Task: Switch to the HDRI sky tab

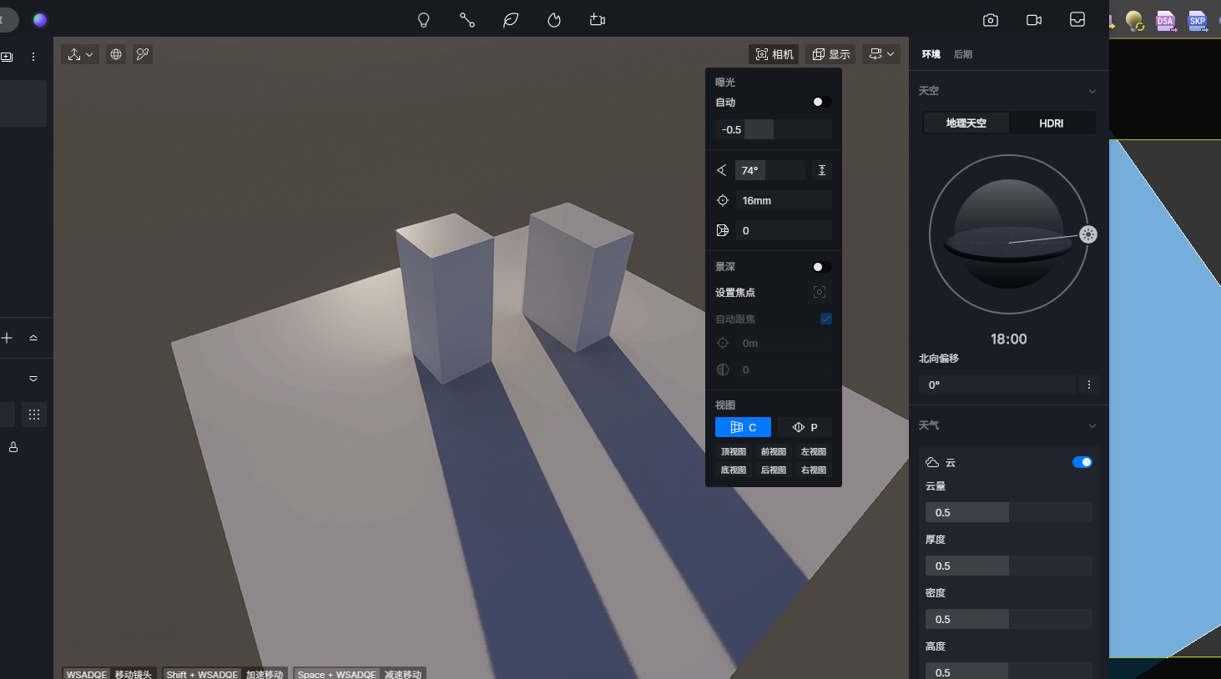Action: (1051, 123)
